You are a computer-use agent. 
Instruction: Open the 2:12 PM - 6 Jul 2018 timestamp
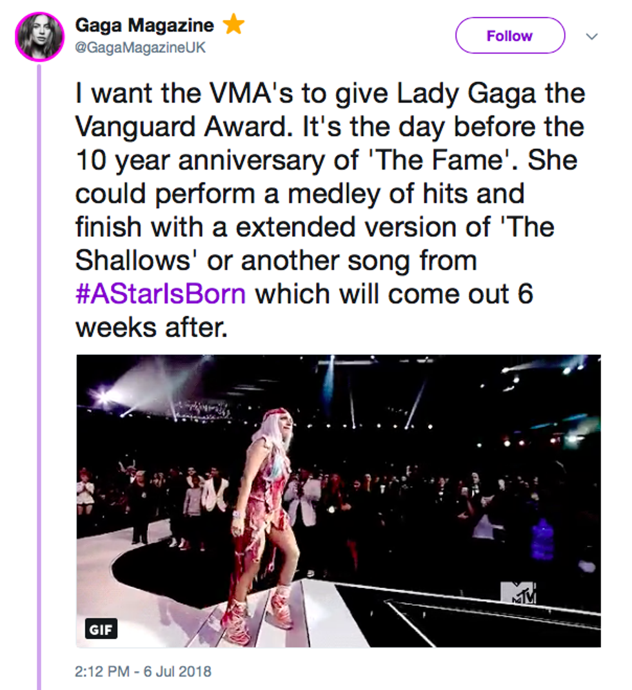[x=143, y=671]
